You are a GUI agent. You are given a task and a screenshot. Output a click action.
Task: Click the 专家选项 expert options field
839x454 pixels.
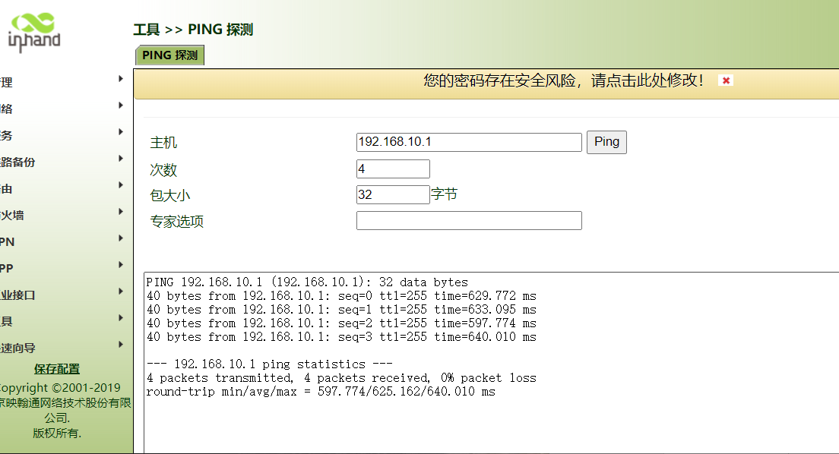[468, 221]
